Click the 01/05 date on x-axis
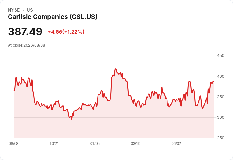The height and width of the screenshot is (160, 233). pos(95,144)
